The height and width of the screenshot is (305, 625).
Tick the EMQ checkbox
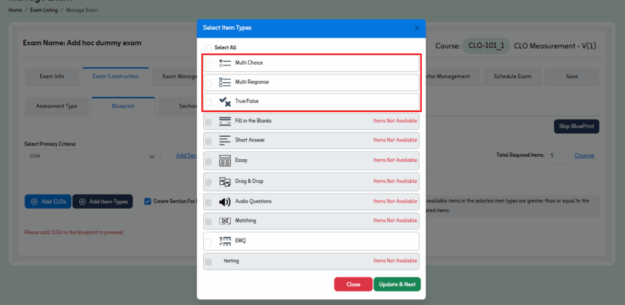[x=208, y=242]
